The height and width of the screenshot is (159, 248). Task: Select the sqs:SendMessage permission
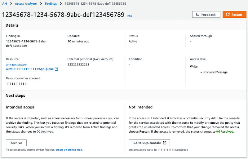coord(215,72)
